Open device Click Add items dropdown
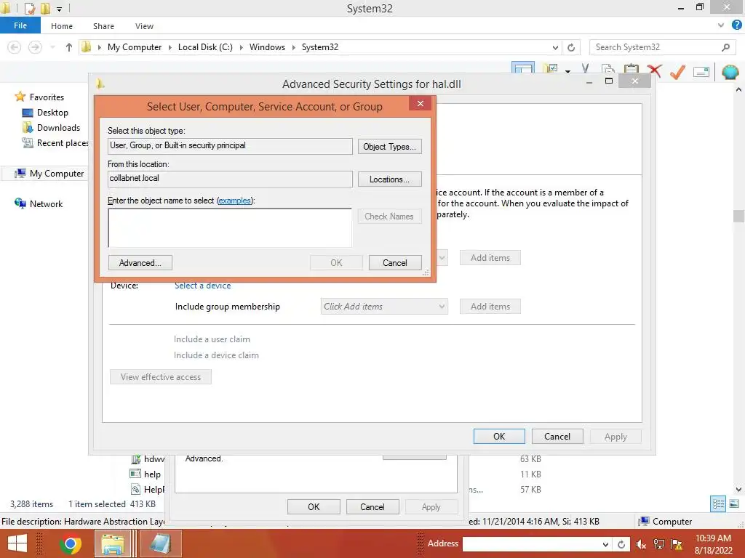 point(384,307)
